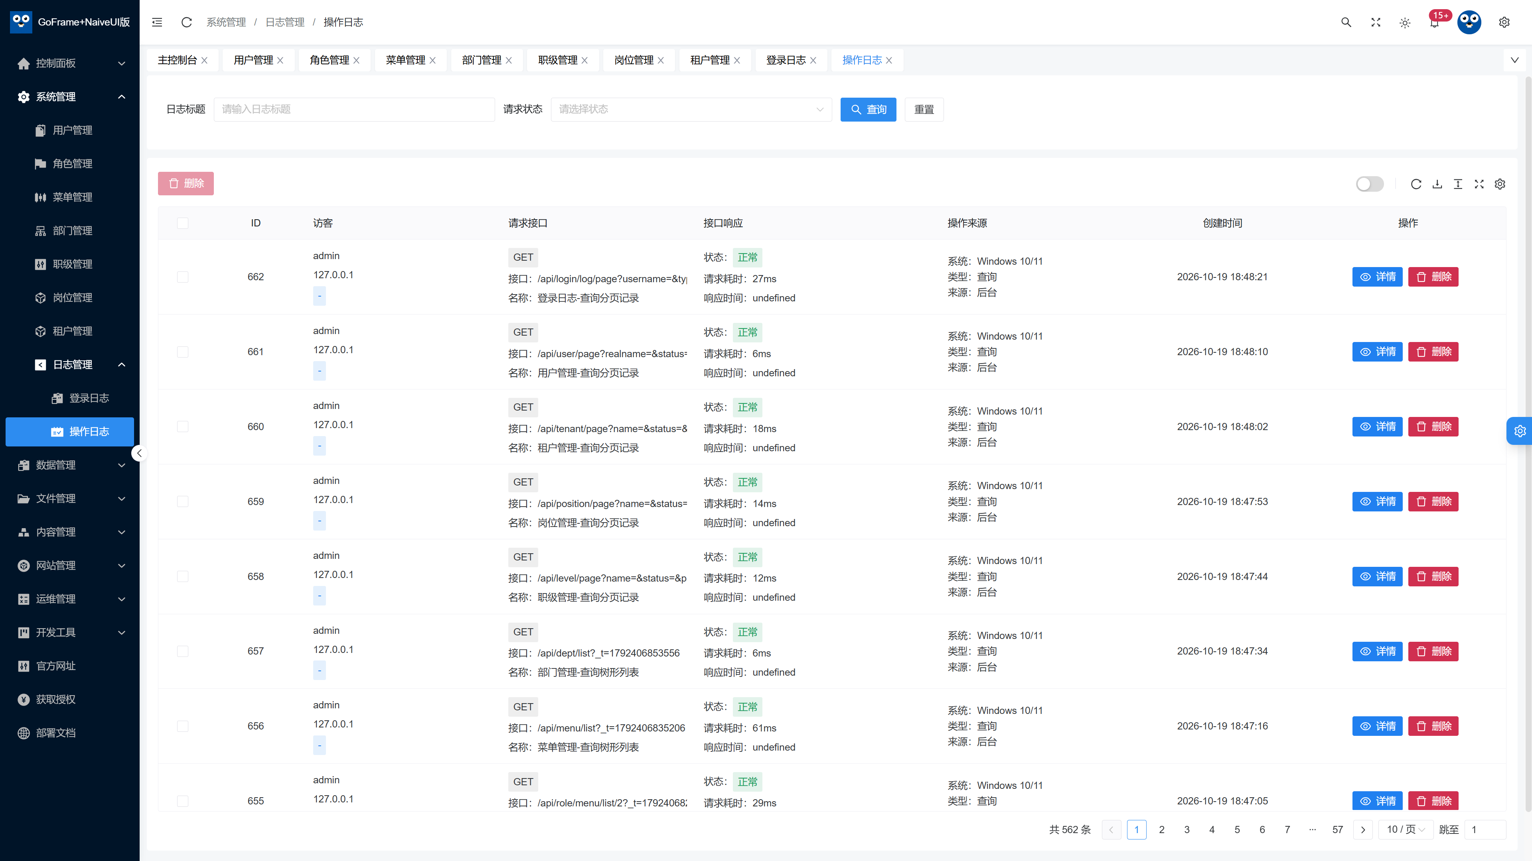
Task: Click the table export download icon
Action: click(x=1437, y=184)
